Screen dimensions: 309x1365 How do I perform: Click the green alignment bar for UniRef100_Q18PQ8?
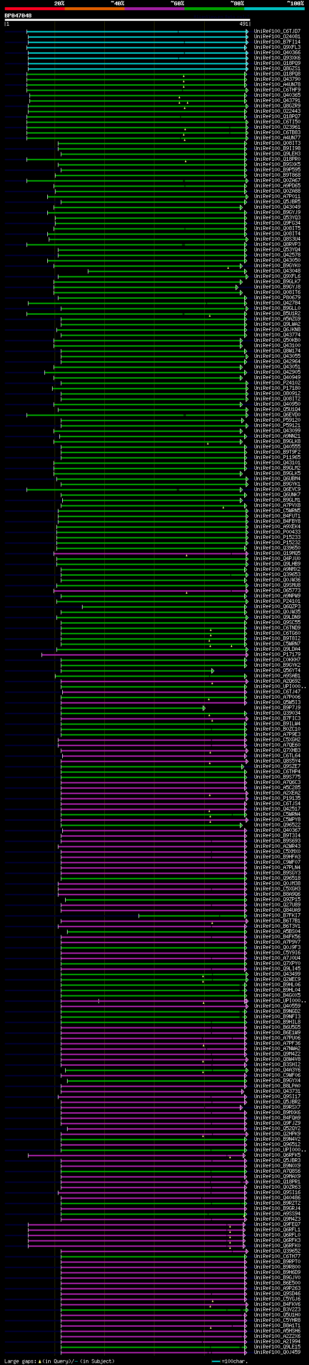(x=136, y=74)
